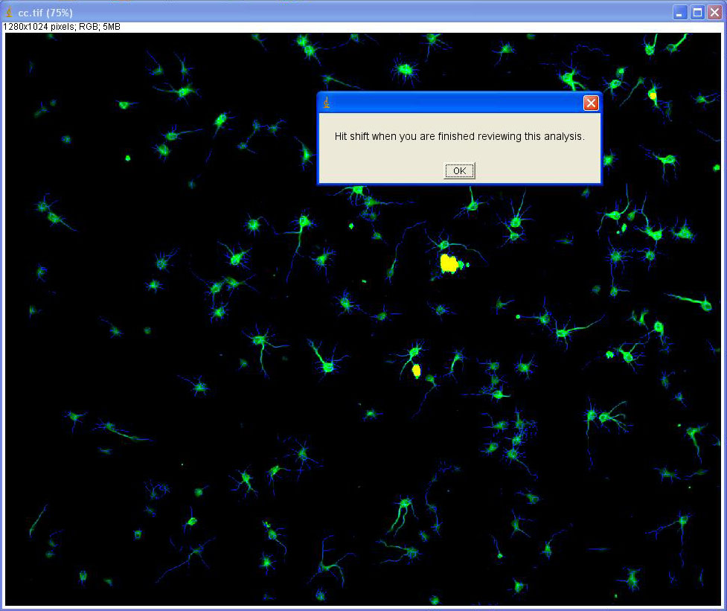Close the review dialog with red X
Image resolution: width=727 pixels, height=611 pixels.
591,103
